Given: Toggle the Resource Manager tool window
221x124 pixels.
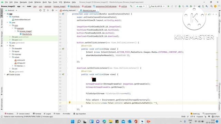Looking at the screenshot, I should [x=1, y=39].
